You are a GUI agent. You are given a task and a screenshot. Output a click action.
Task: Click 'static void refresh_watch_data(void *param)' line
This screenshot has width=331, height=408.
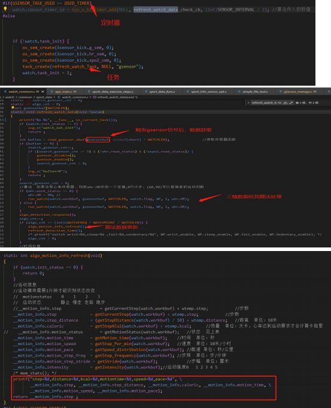point(57,112)
